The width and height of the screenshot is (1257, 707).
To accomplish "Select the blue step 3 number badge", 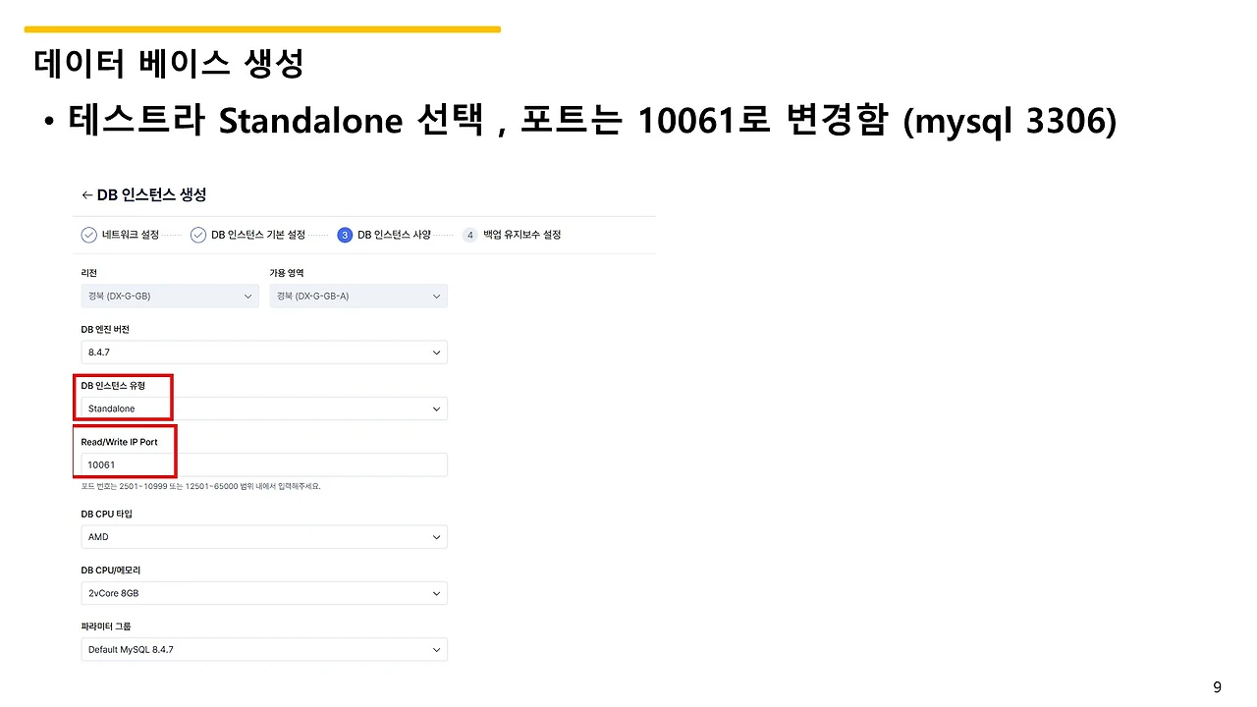I will [x=345, y=235].
